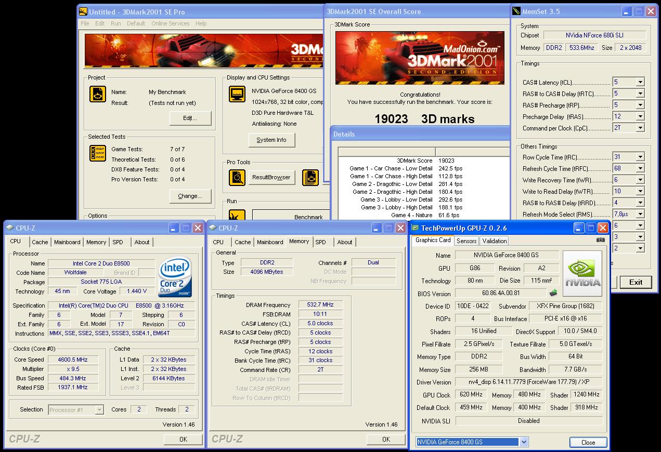Click the GPU-Z title bar icon
This screenshot has height=452, width=661.
coord(416,228)
